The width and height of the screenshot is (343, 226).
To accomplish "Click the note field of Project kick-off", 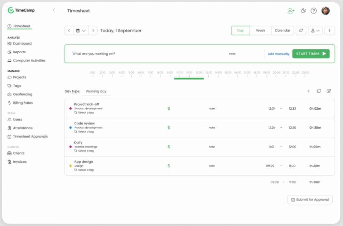I will click(212, 109).
